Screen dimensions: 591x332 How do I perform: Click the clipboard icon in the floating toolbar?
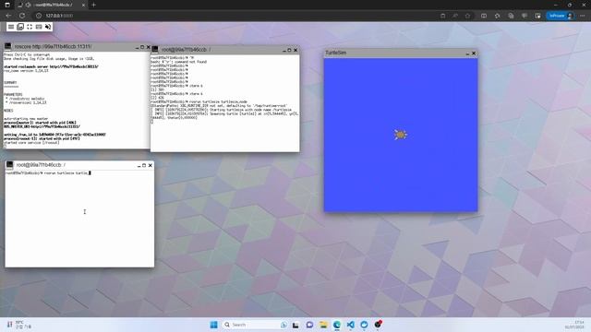coord(20,27)
